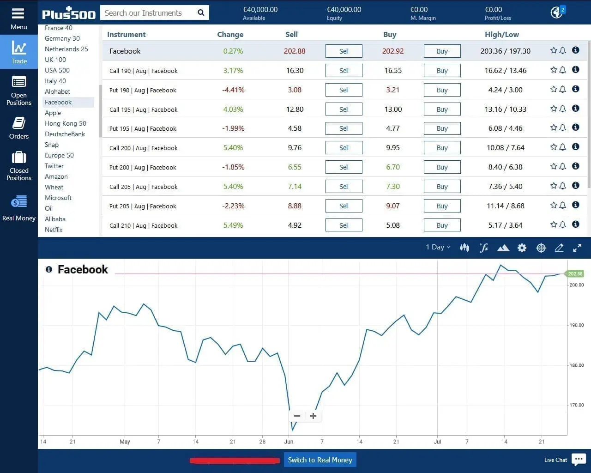
Task: Select the mountain chart style icon
Action: (503, 248)
